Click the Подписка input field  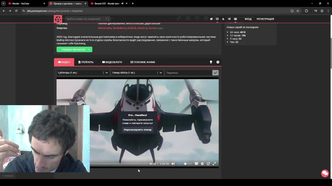[x=189, y=73]
